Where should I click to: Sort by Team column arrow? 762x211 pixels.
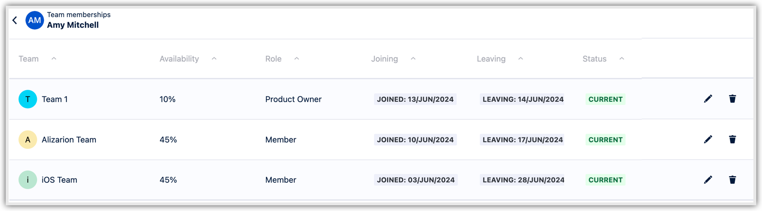(x=54, y=59)
